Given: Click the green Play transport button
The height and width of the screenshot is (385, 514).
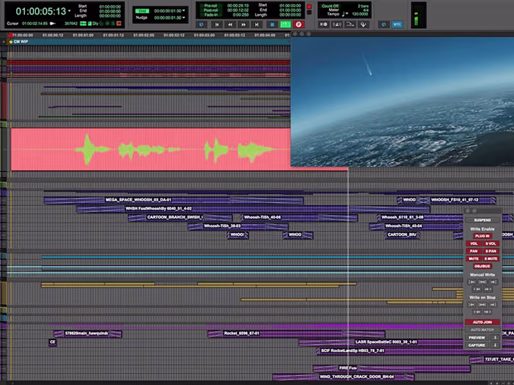Looking at the screenshot, I should coord(285,24).
